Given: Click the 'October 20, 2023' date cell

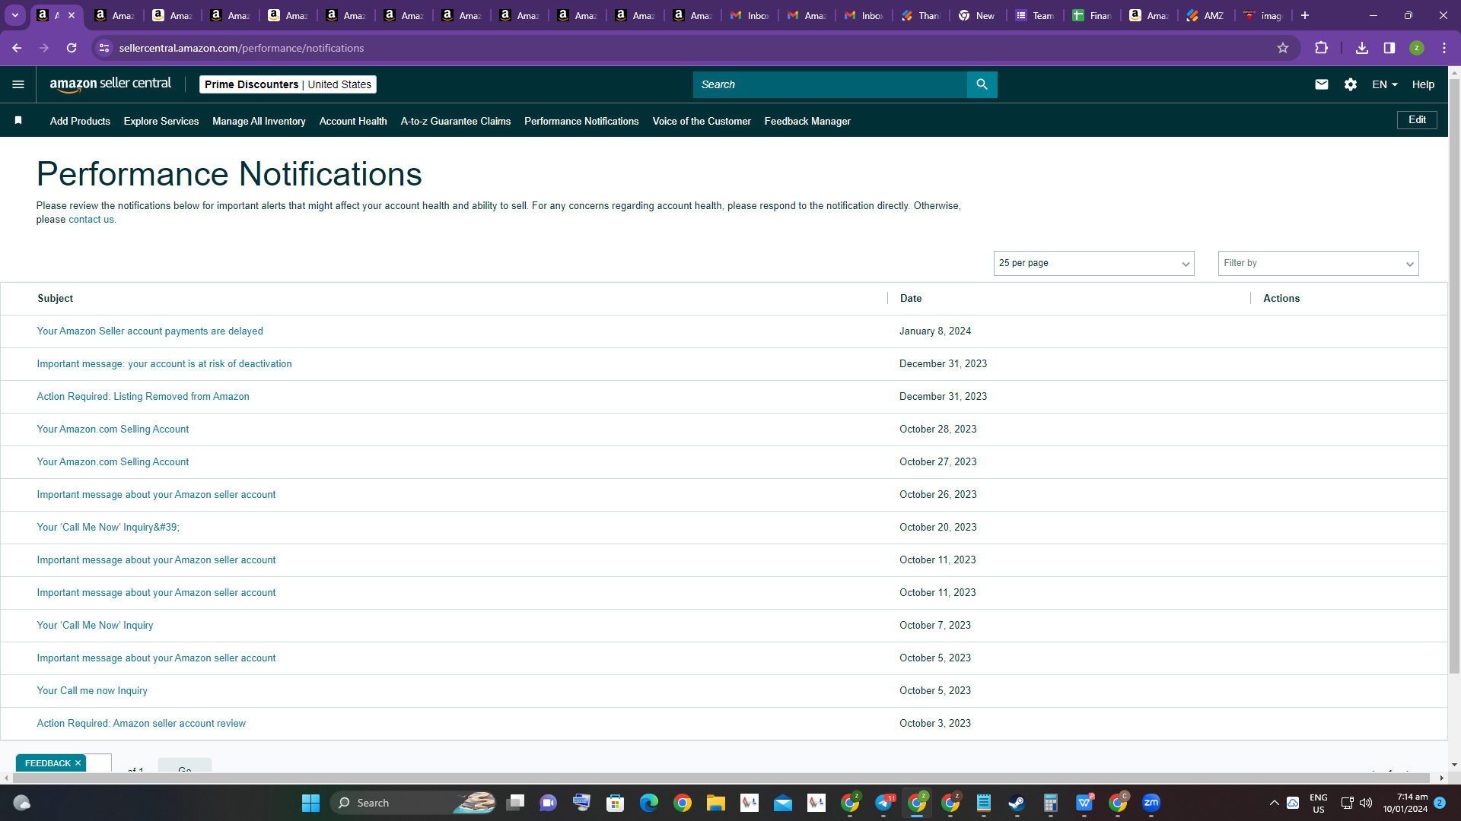Looking at the screenshot, I should (937, 528).
